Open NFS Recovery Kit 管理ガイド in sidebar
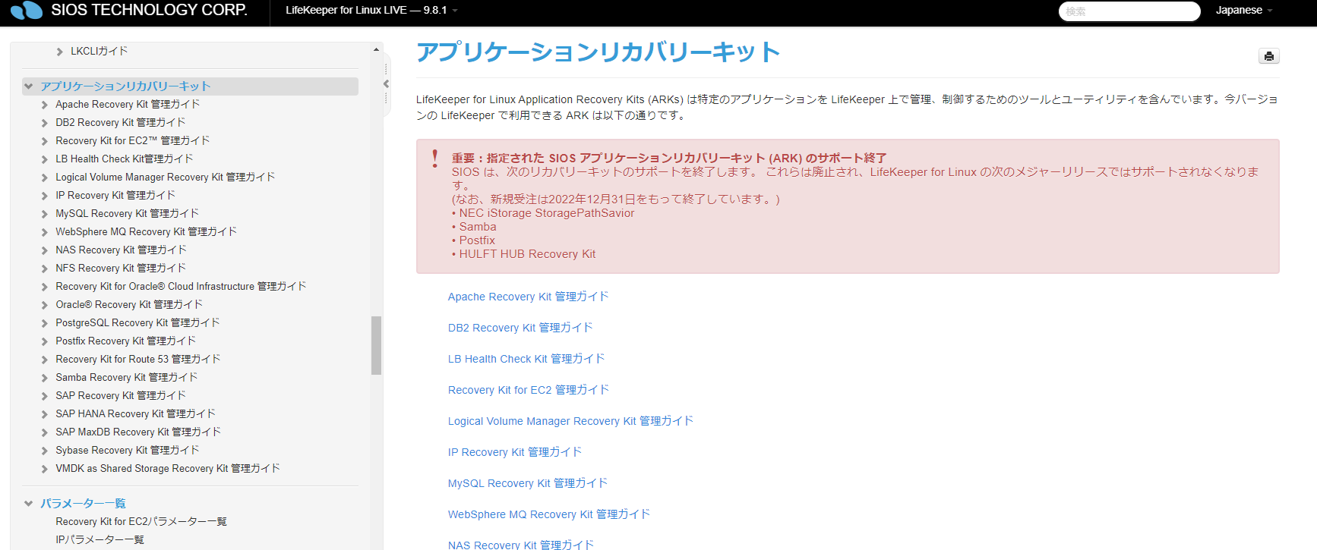 [121, 268]
